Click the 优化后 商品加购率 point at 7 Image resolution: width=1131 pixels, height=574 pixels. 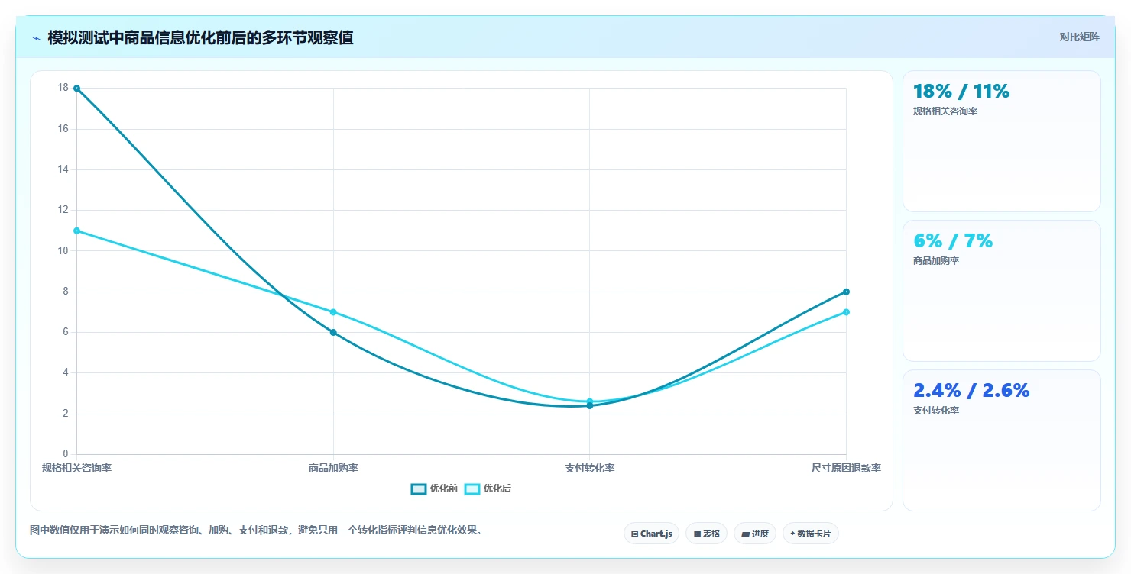333,312
